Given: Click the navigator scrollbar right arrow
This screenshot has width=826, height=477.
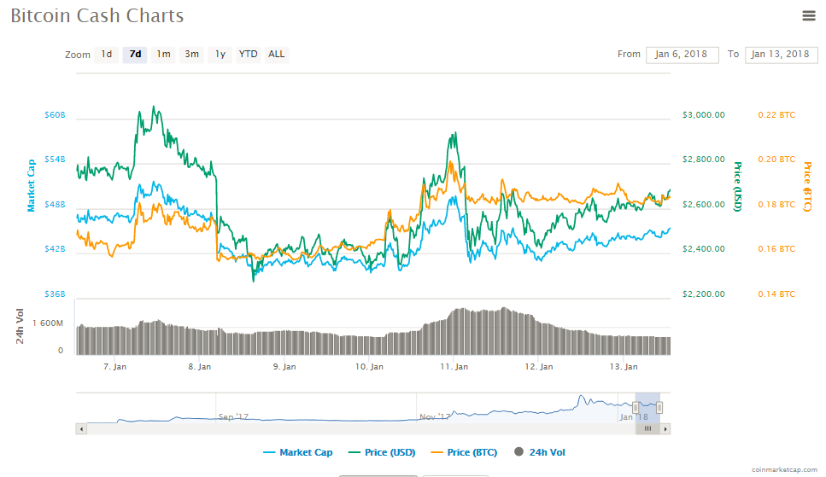Looking at the screenshot, I should (x=665, y=429).
